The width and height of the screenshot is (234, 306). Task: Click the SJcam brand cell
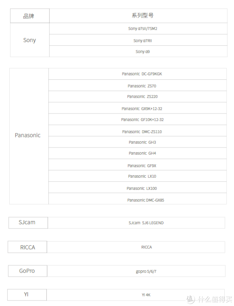(x=28, y=223)
